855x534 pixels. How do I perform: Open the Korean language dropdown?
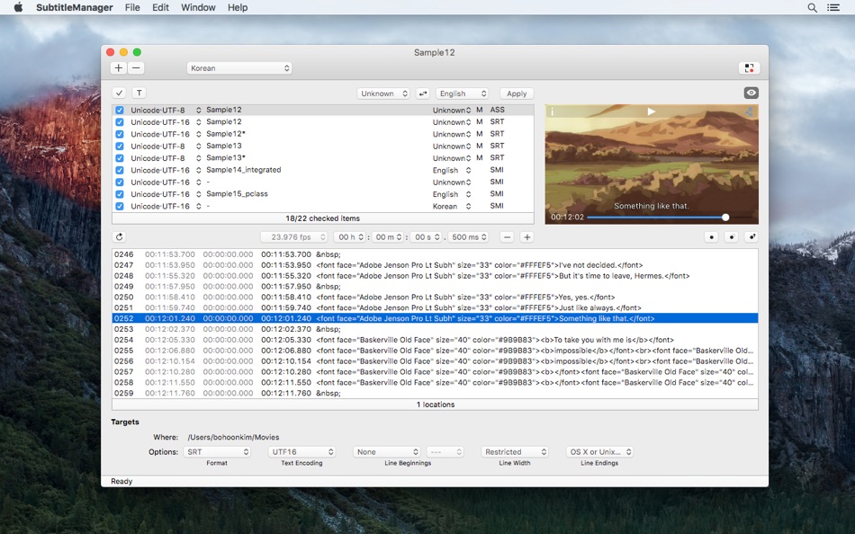pos(238,68)
